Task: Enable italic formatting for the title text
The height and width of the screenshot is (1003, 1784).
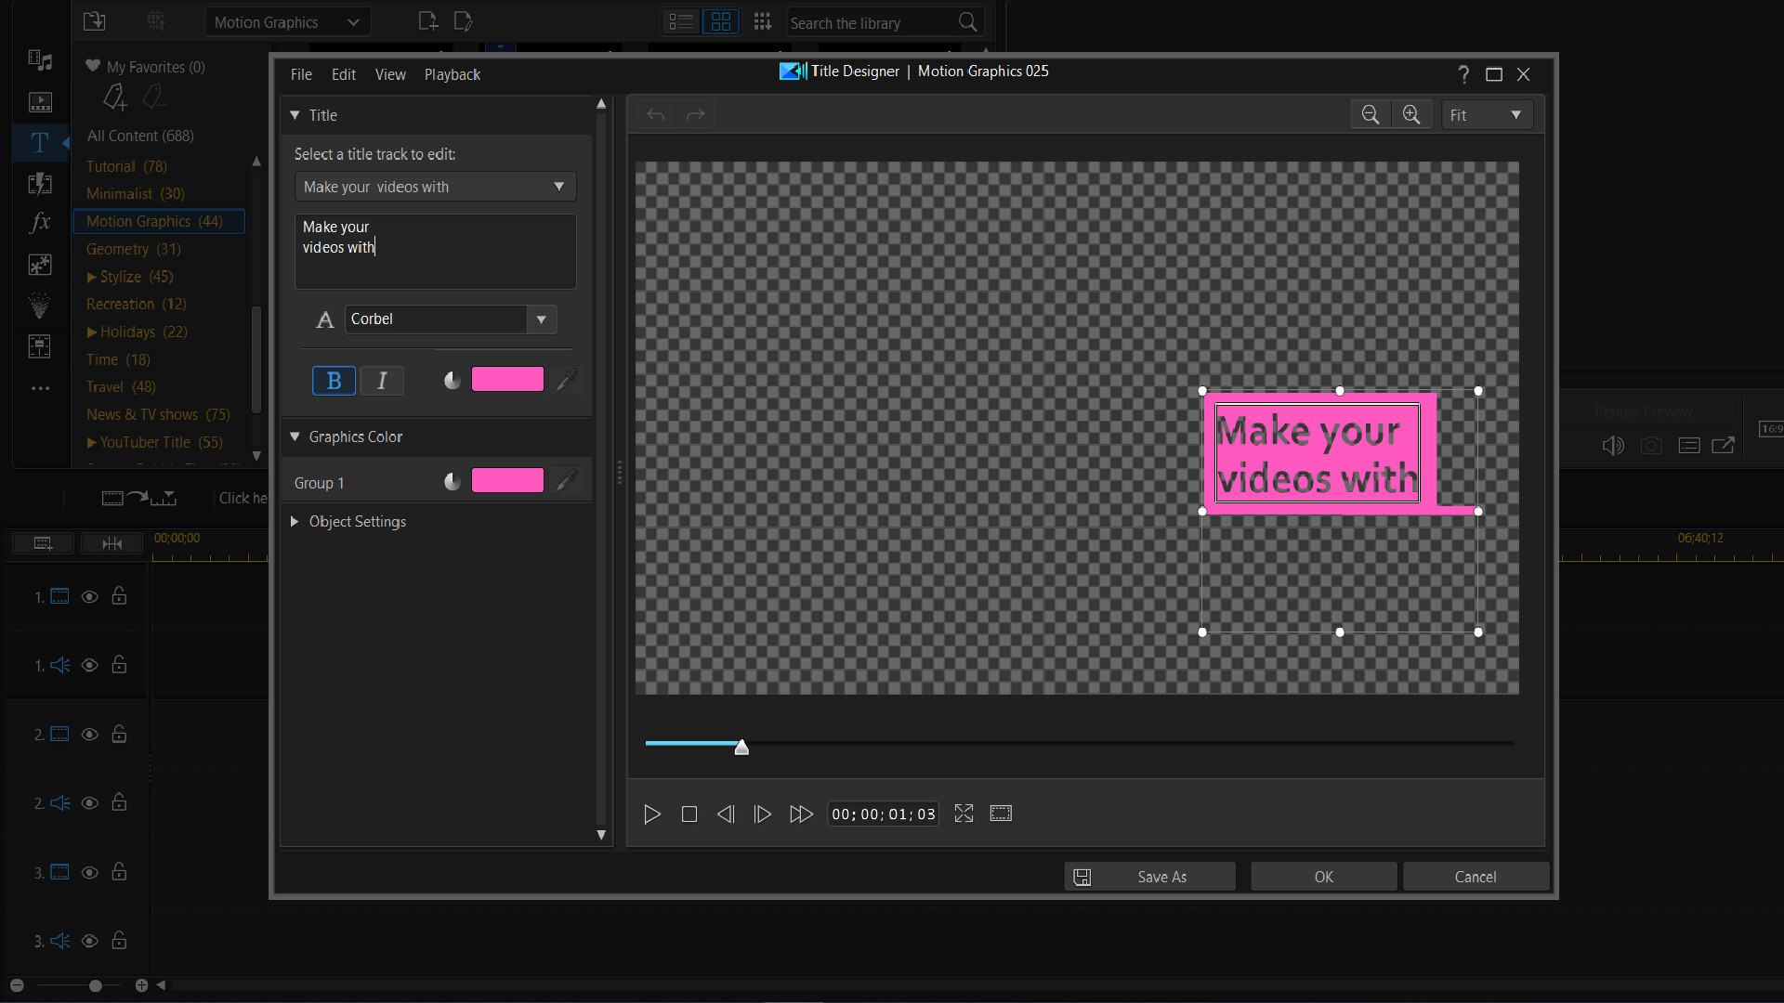Action: pos(381,380)
